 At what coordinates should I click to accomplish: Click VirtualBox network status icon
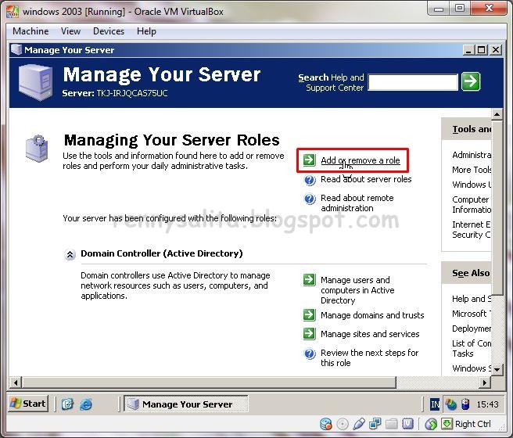tap(375, 424)
